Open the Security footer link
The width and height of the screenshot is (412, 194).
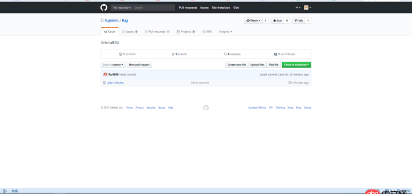point(151,108)
